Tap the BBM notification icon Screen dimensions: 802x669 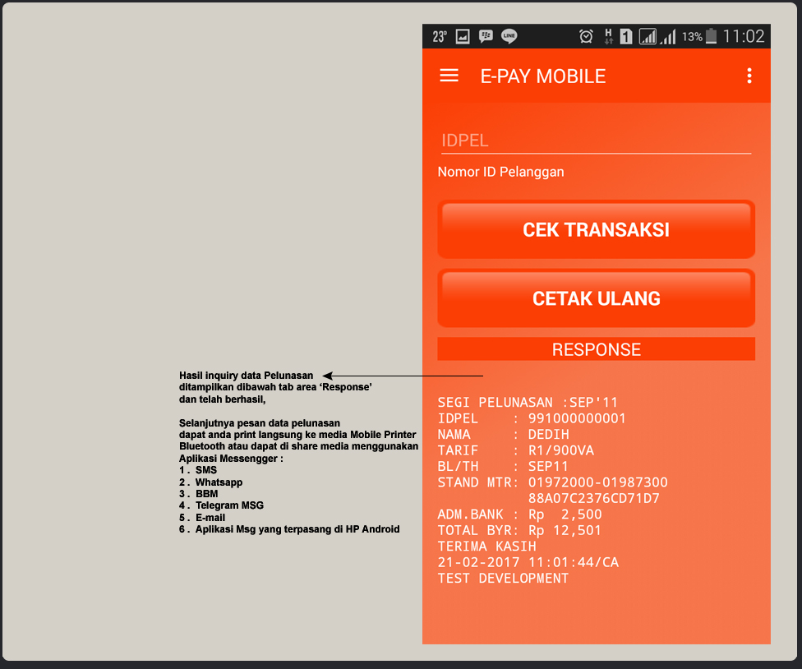point(486,36)
